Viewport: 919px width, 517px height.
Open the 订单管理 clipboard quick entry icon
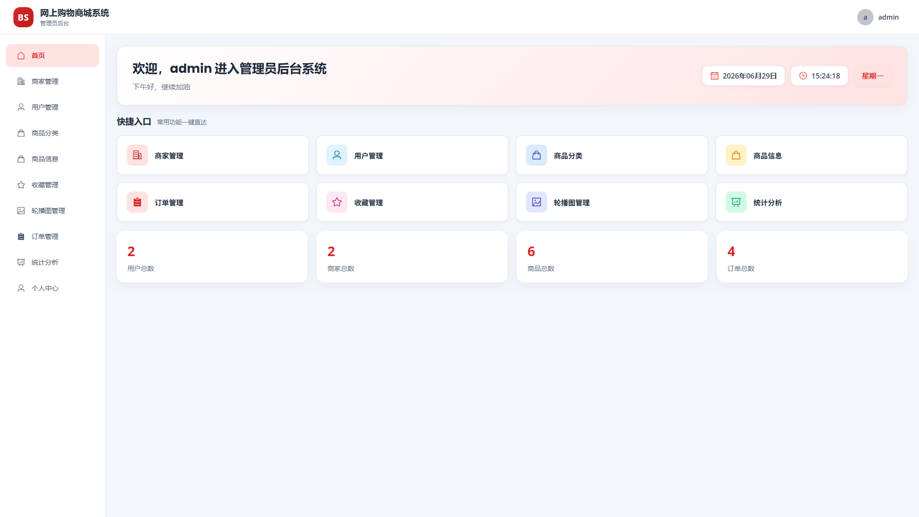(137, 202)
